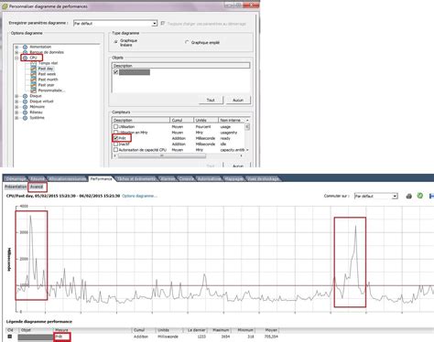Select the Past week chart icon
This screenshot has height=342, width=434.
[34, 74]
